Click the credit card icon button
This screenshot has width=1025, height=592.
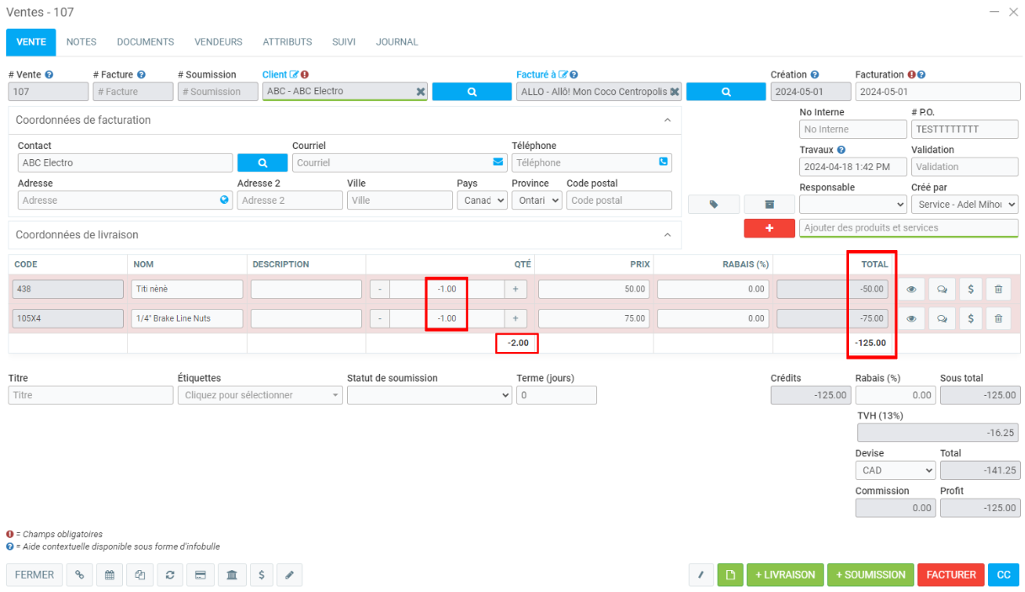[x=200, y=574]
